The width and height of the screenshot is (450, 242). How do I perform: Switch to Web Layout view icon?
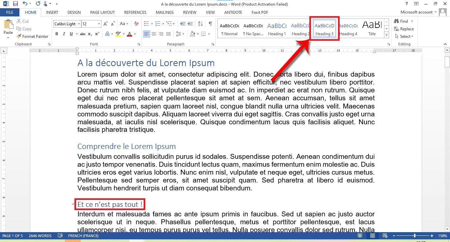384,236
